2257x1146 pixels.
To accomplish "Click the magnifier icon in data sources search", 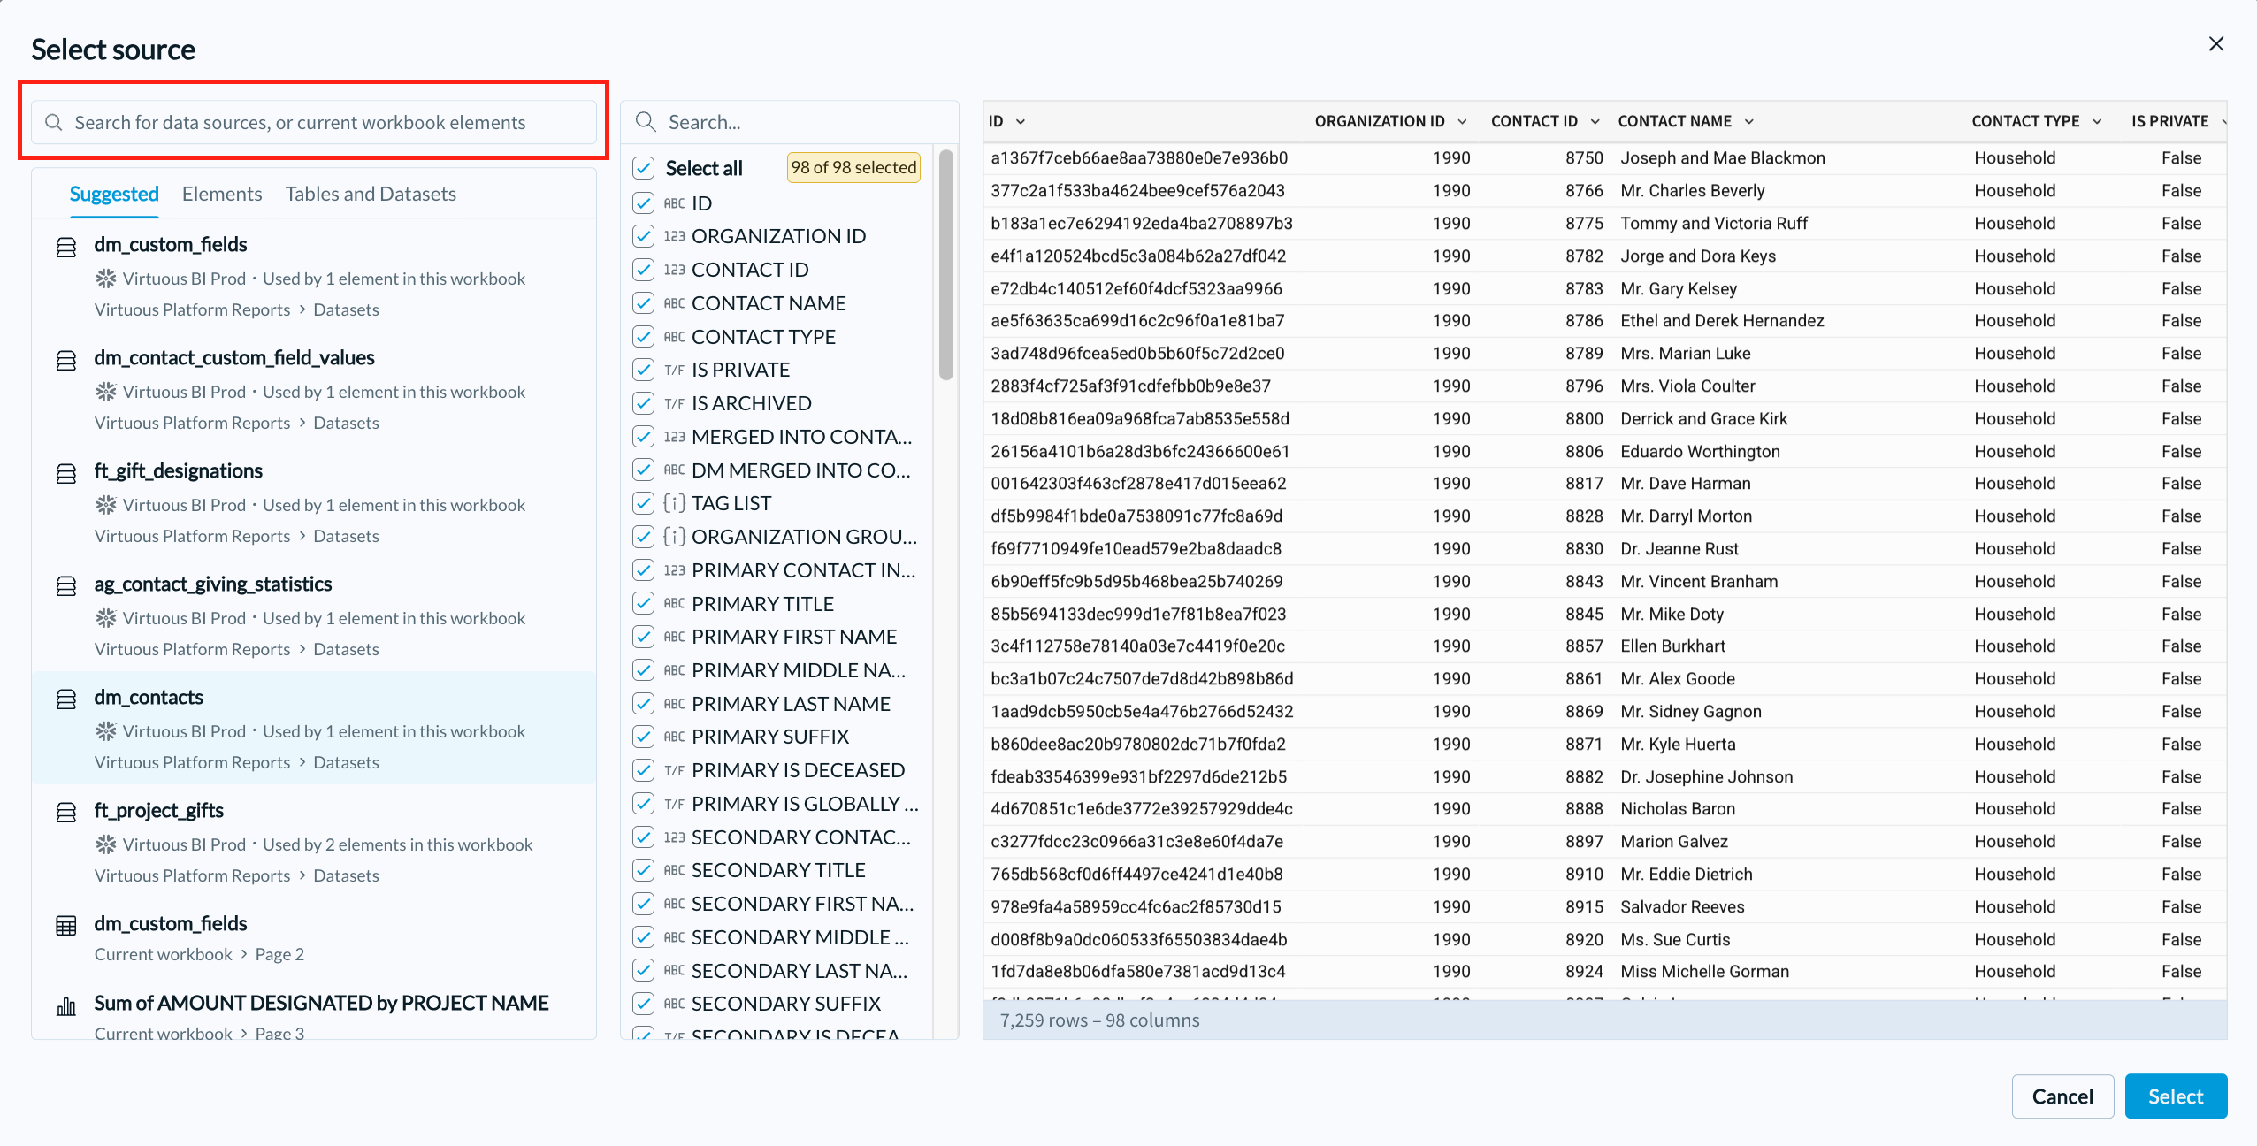I will pos(54,122).
